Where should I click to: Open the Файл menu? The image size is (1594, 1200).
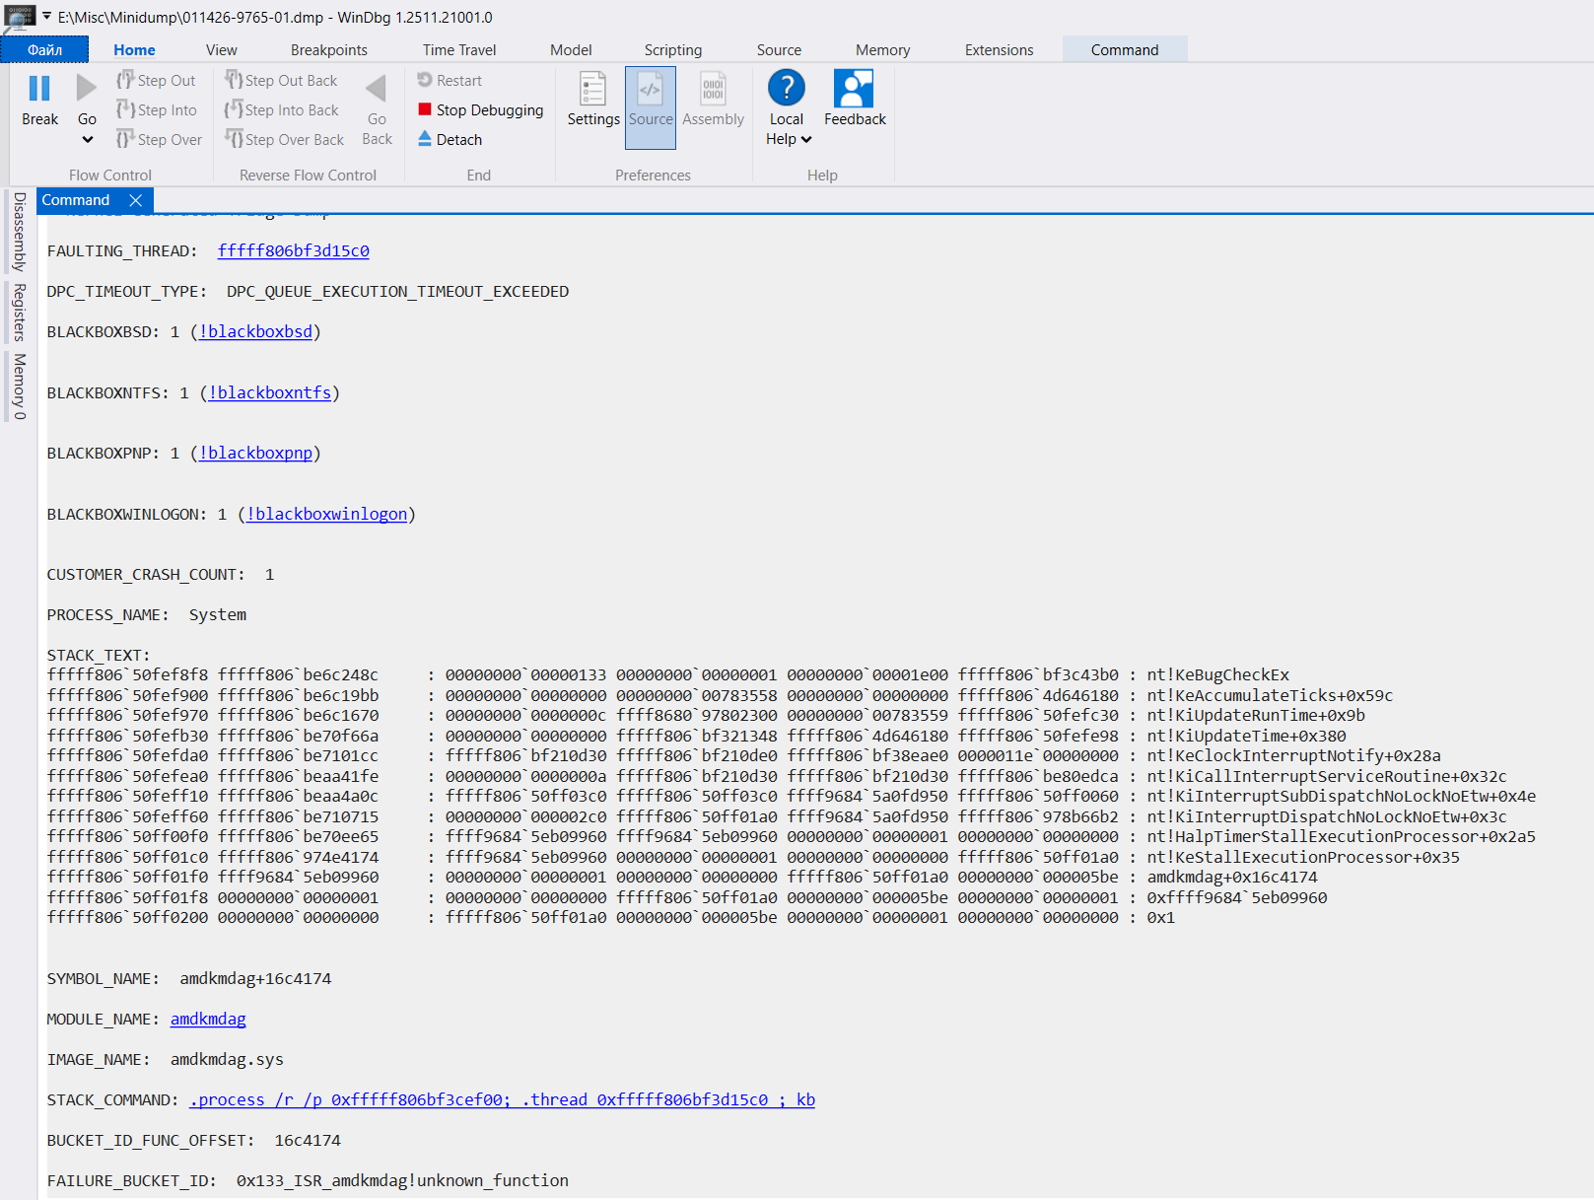pyautogui.click(x=45, y=49)
